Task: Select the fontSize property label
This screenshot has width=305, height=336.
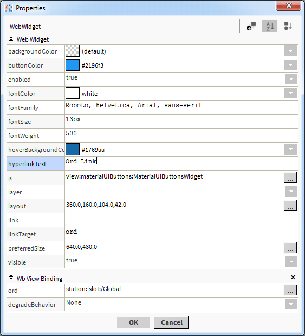Action: coord(20,122)
